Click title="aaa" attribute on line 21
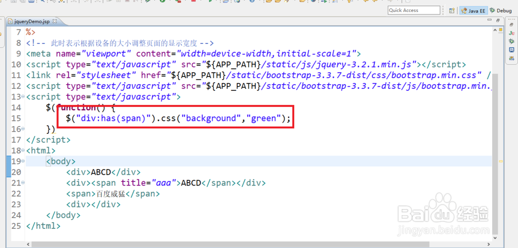518x248 pixels. coord(149,183)
